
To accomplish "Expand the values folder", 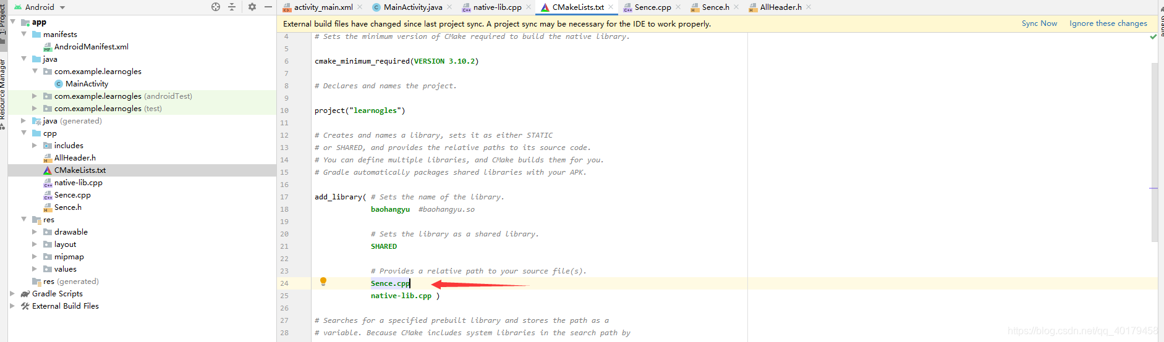I will (x=35, y=269).
